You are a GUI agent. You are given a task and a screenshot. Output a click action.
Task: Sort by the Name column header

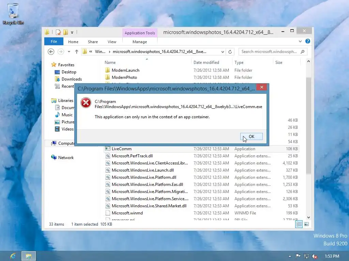pos(110,63)
